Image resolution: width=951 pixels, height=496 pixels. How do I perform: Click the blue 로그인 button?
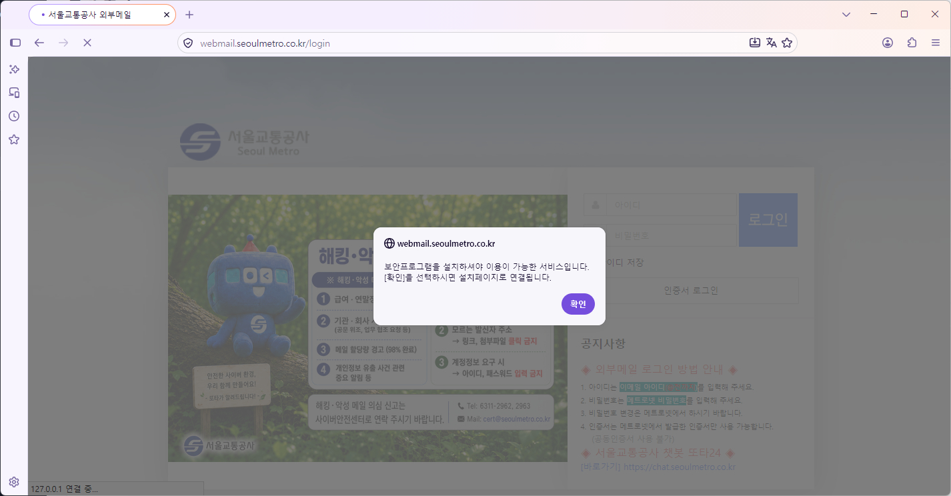point(768,220)
